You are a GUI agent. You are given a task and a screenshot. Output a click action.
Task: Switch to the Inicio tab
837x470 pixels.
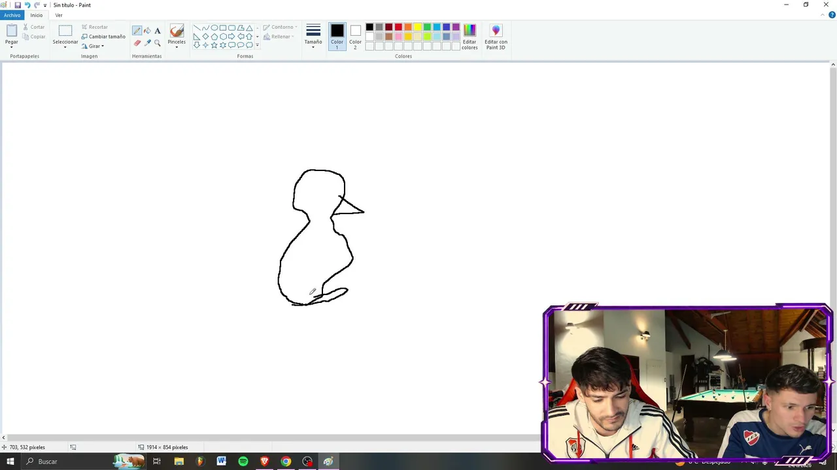37,15
